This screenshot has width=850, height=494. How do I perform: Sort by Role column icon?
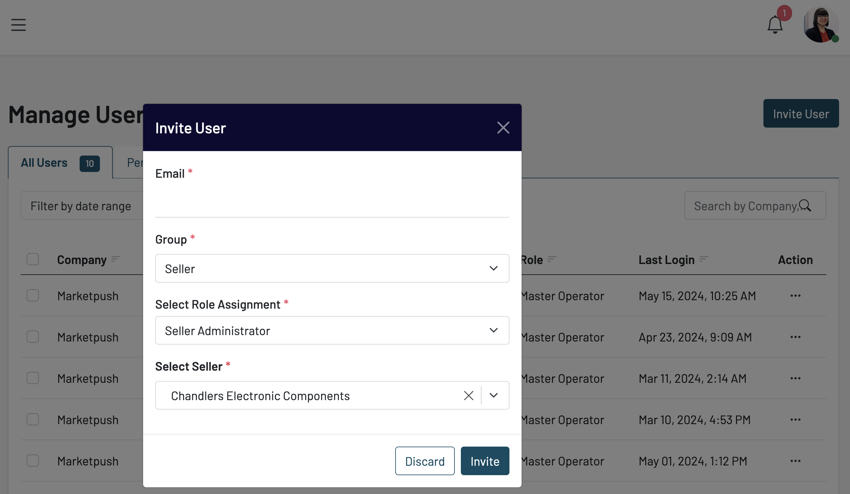552,259
